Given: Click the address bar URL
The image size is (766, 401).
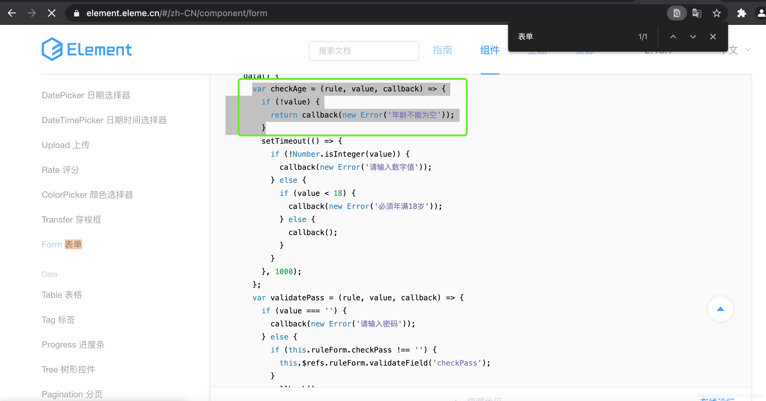Looking at the screenshot, I should tap(177, 13).
